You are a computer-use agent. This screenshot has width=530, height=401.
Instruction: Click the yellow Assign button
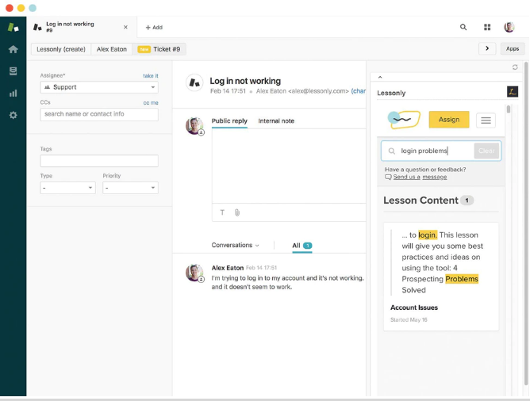(x=448, y=120)
